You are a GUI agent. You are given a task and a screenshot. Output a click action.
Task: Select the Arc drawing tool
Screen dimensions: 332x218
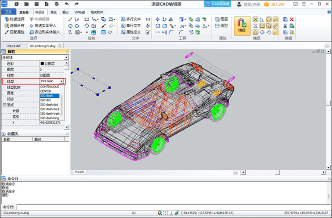coord(87,26)
